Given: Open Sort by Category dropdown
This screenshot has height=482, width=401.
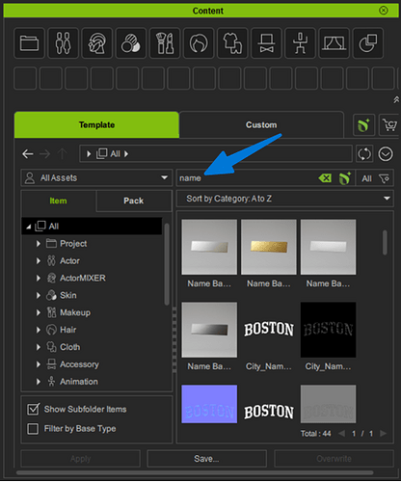Looking at the screenshot, I should pos(285,199).
